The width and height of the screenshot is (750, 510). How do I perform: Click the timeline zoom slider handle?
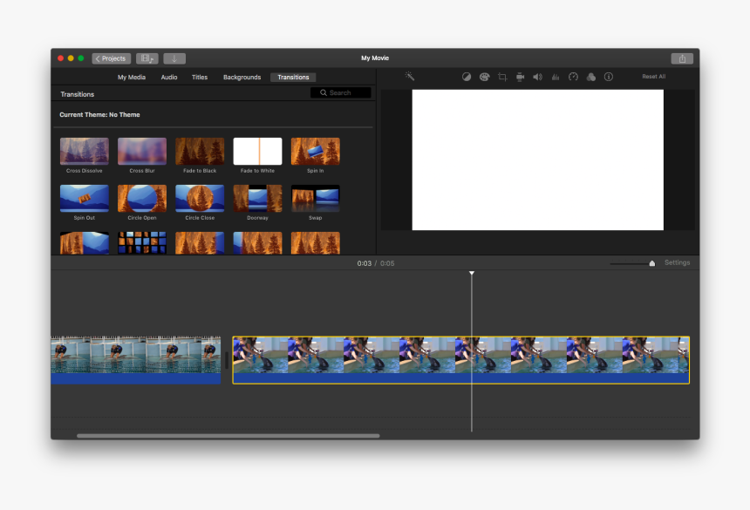(651, 263)
